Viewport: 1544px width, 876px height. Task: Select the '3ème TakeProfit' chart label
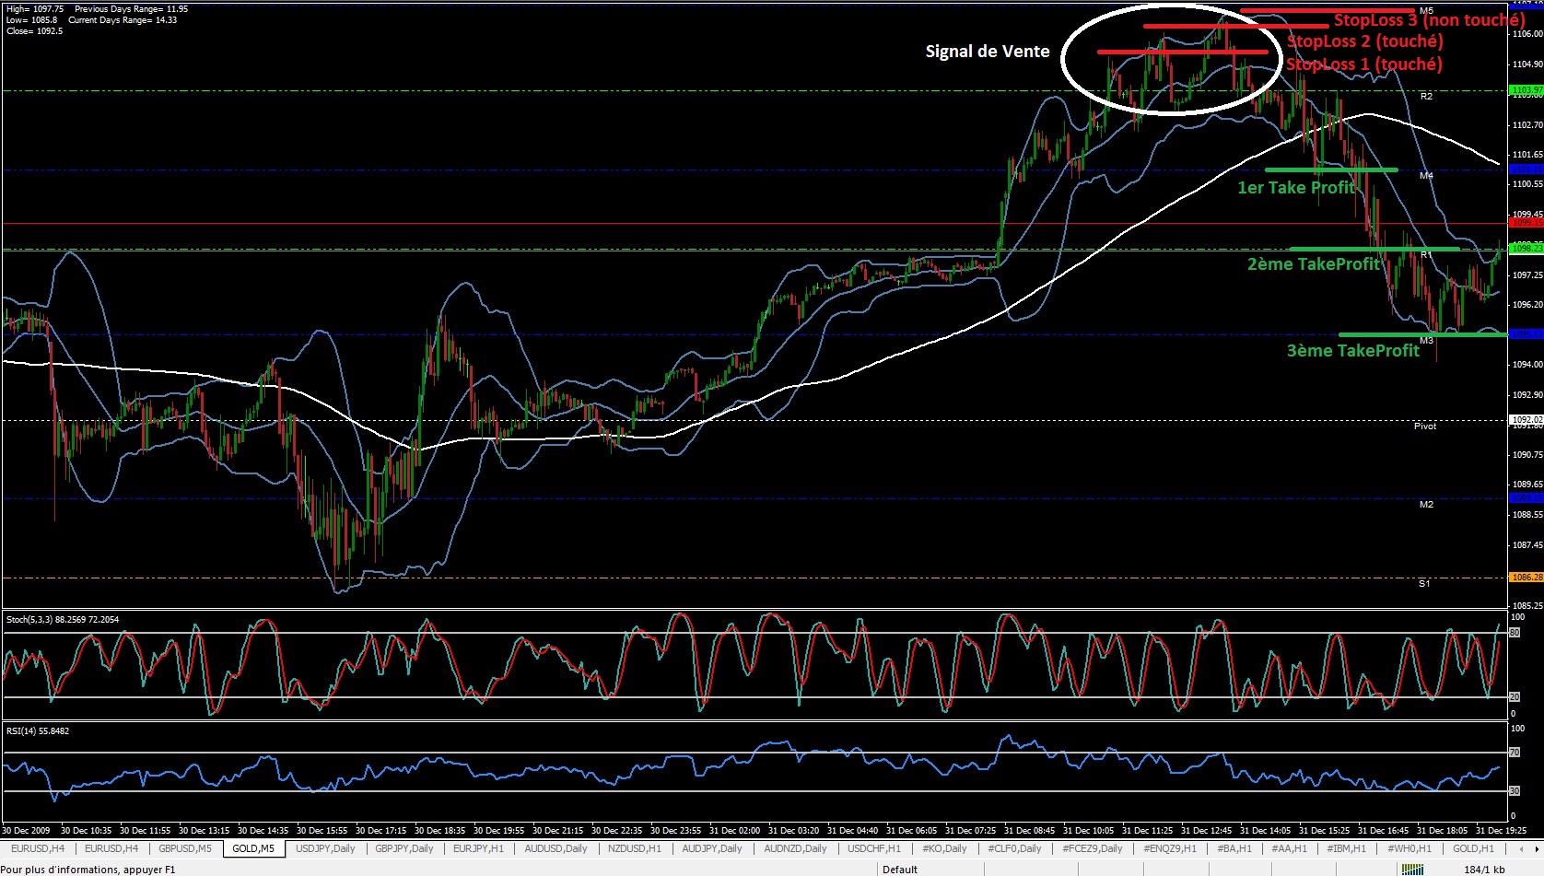pos(1352,351)
